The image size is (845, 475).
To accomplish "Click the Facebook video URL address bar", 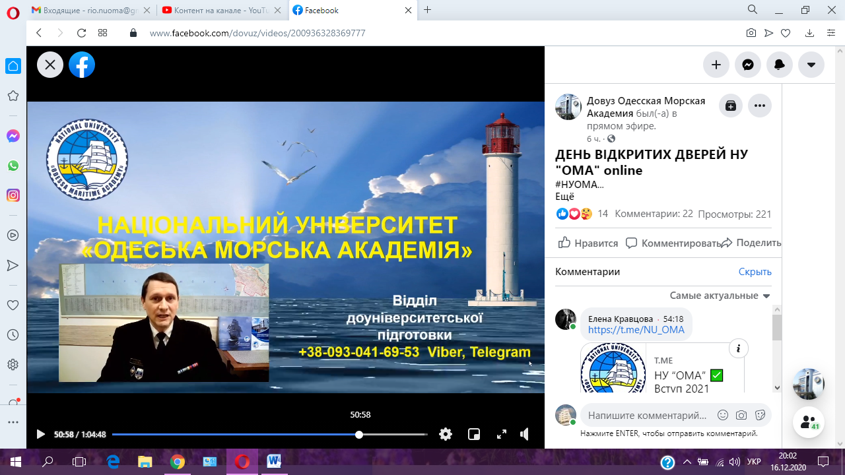I will tap(257, 33).
